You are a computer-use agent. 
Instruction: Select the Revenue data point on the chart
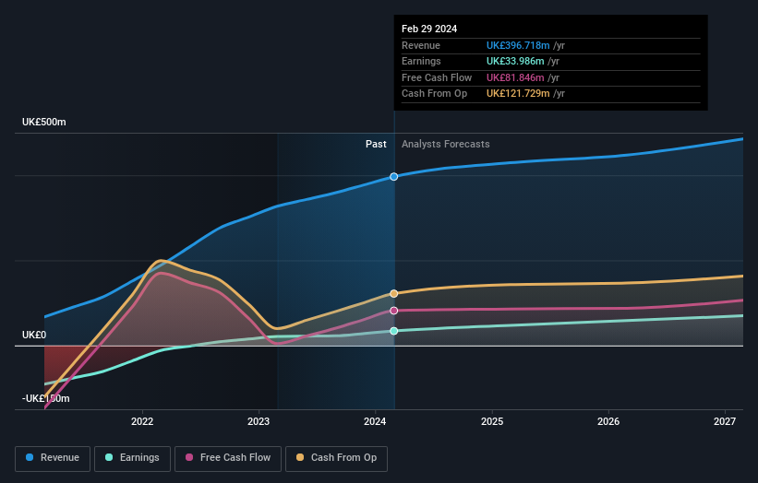pos(394,177)
